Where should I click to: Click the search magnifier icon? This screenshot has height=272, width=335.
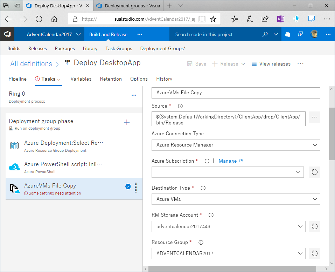coord(265,34)
